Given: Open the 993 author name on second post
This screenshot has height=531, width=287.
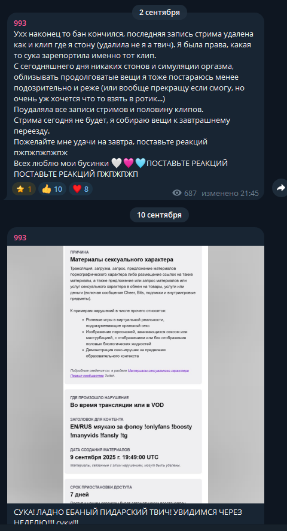Looking at the screenshot, I should (20, 237).
